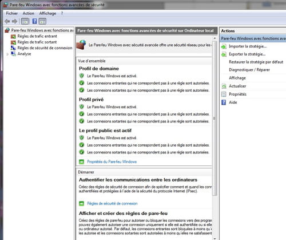
Task: Click shield icon for Profil de domaine activé
Action: tap(82, 76)
